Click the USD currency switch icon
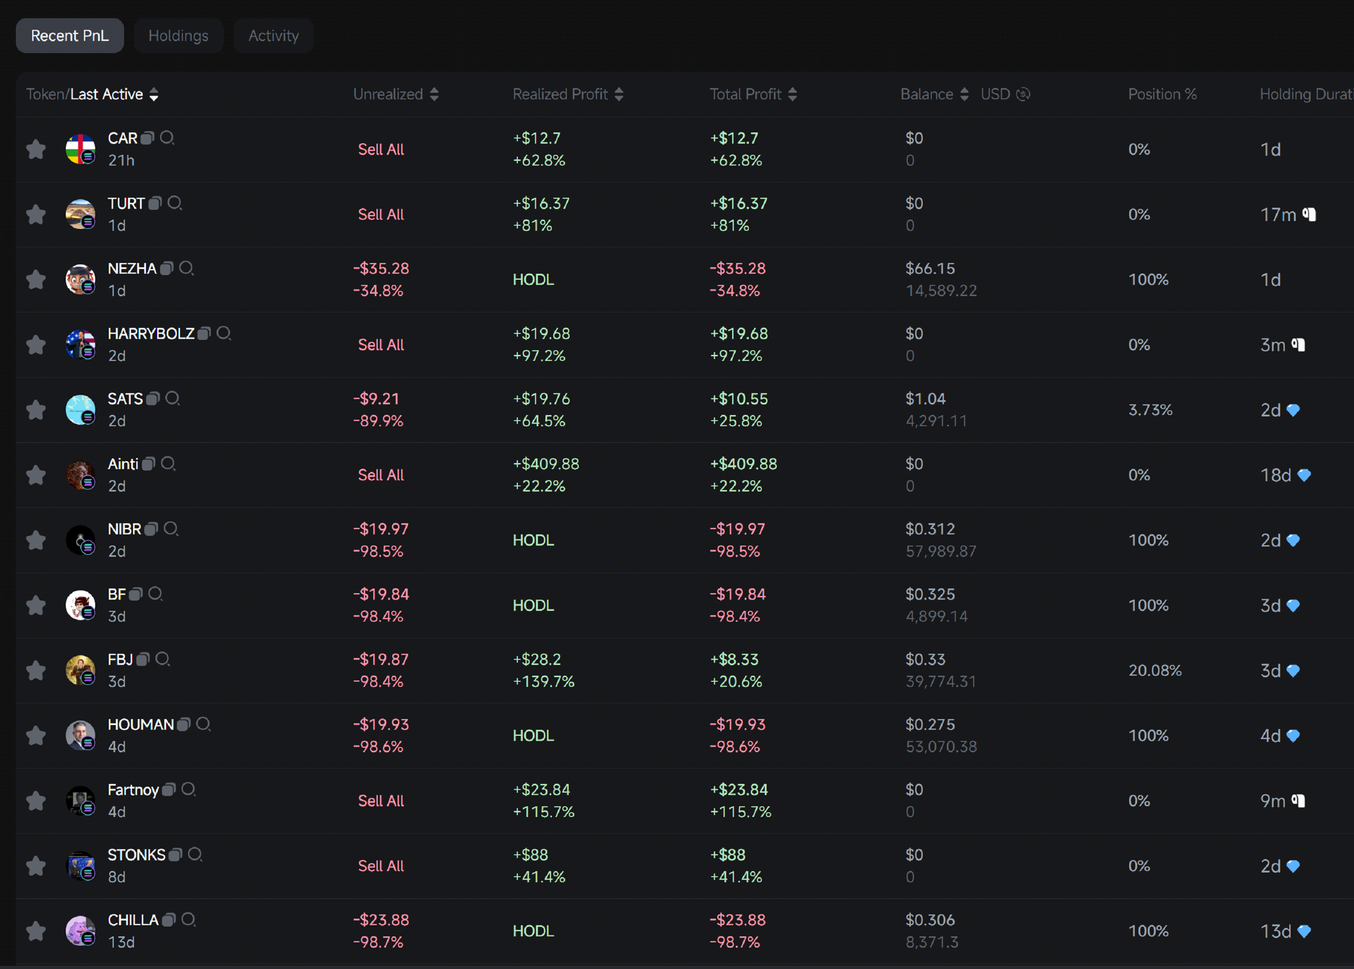 coord(1023,94)
